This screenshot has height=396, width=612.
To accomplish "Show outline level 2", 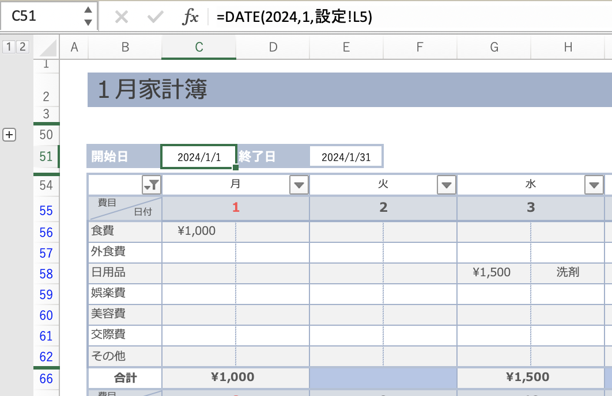I will pyautogui.click(x=22, y=47).
